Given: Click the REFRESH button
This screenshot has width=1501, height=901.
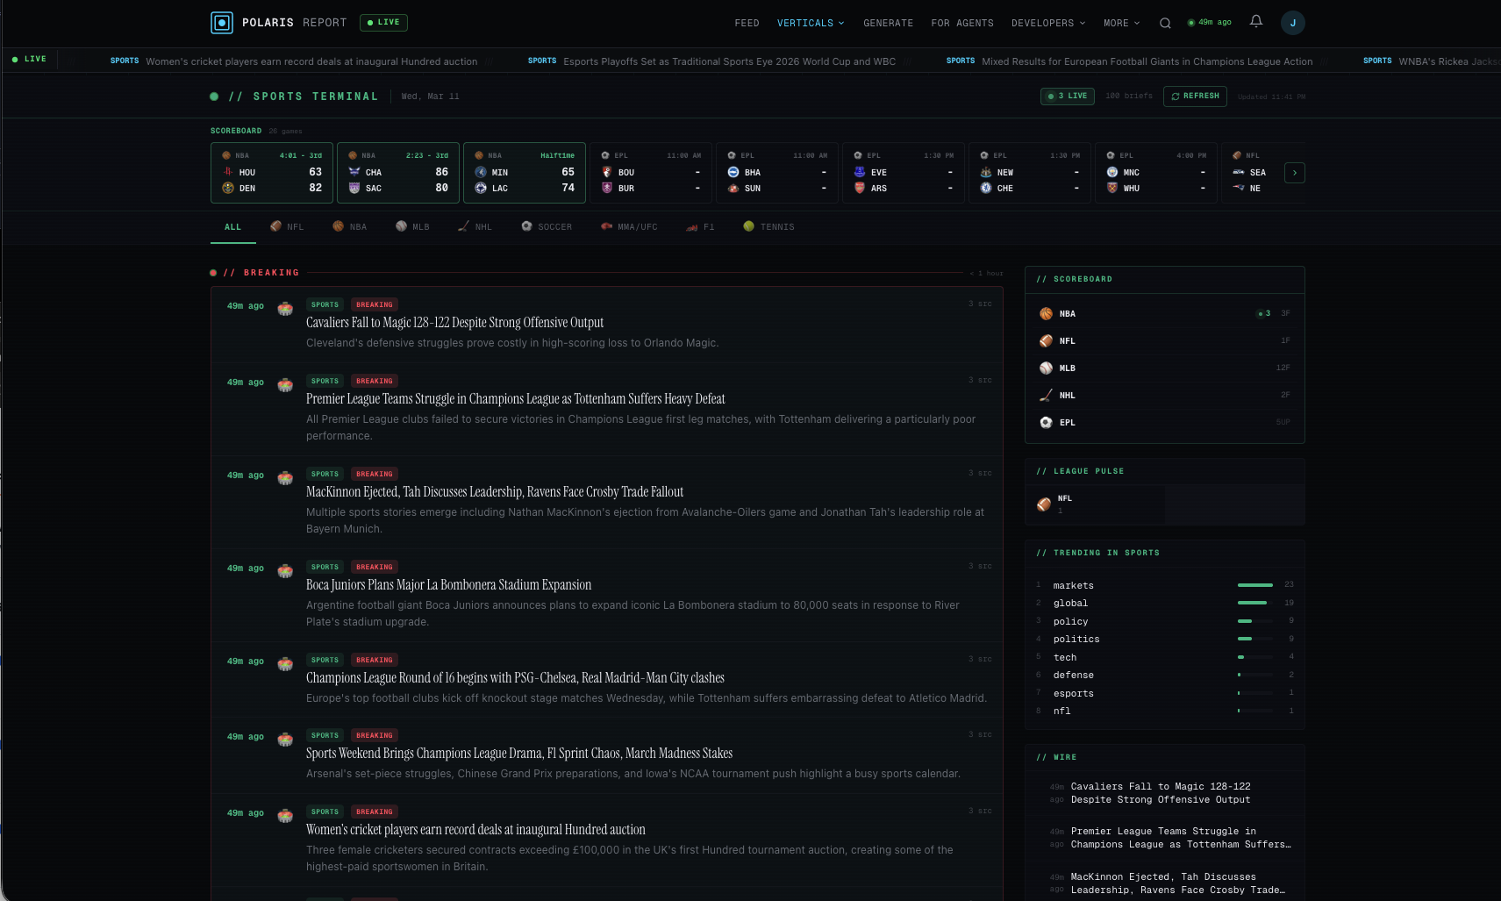Looking at the screenshot, I should [1194, 96].
